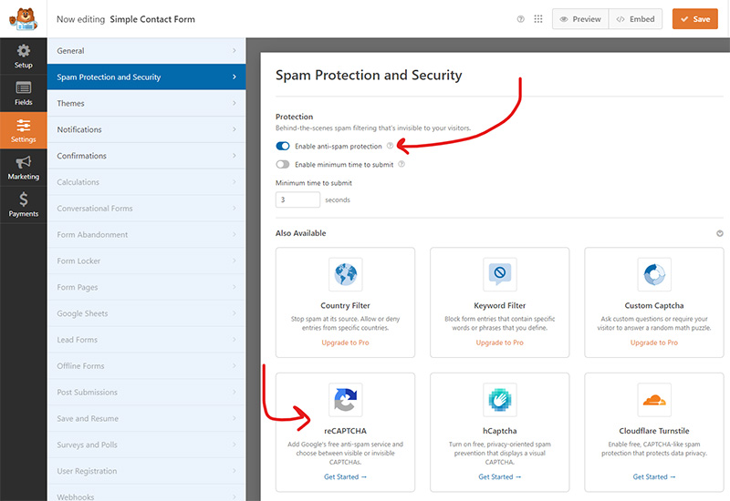Open the Form Pages section
Image resolution: width=730 pixels, height=501 pixels.
pyautogui.click(x=146, y=287)
